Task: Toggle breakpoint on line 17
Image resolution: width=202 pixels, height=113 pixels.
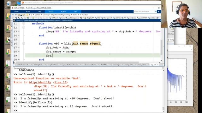Action: pyautogui.click(x=19, y=47)
